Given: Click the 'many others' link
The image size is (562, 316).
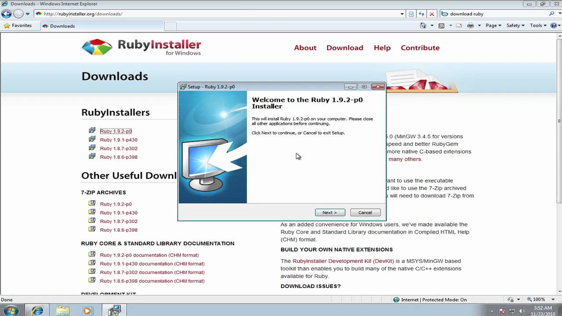Looking at the screenshot, I should pyautogui.click(x=404, y=159).
